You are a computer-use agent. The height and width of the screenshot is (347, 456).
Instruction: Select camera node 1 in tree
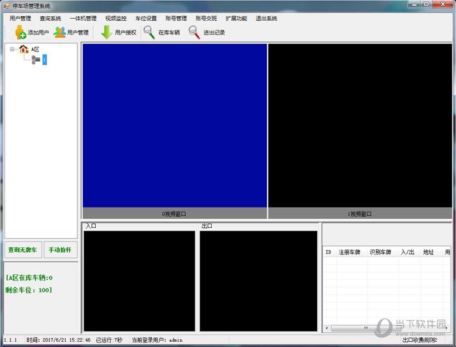(44, 60)
